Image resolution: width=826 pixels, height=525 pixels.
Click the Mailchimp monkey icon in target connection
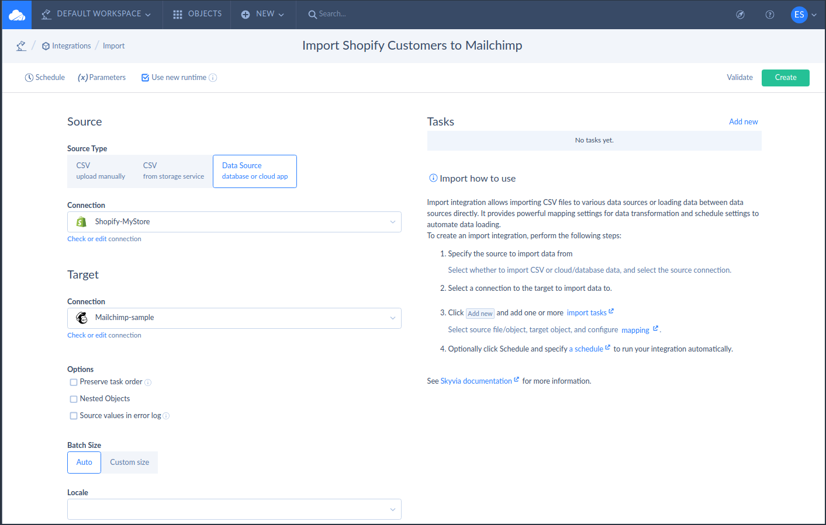pyautogui.click(x=82, y=318)
